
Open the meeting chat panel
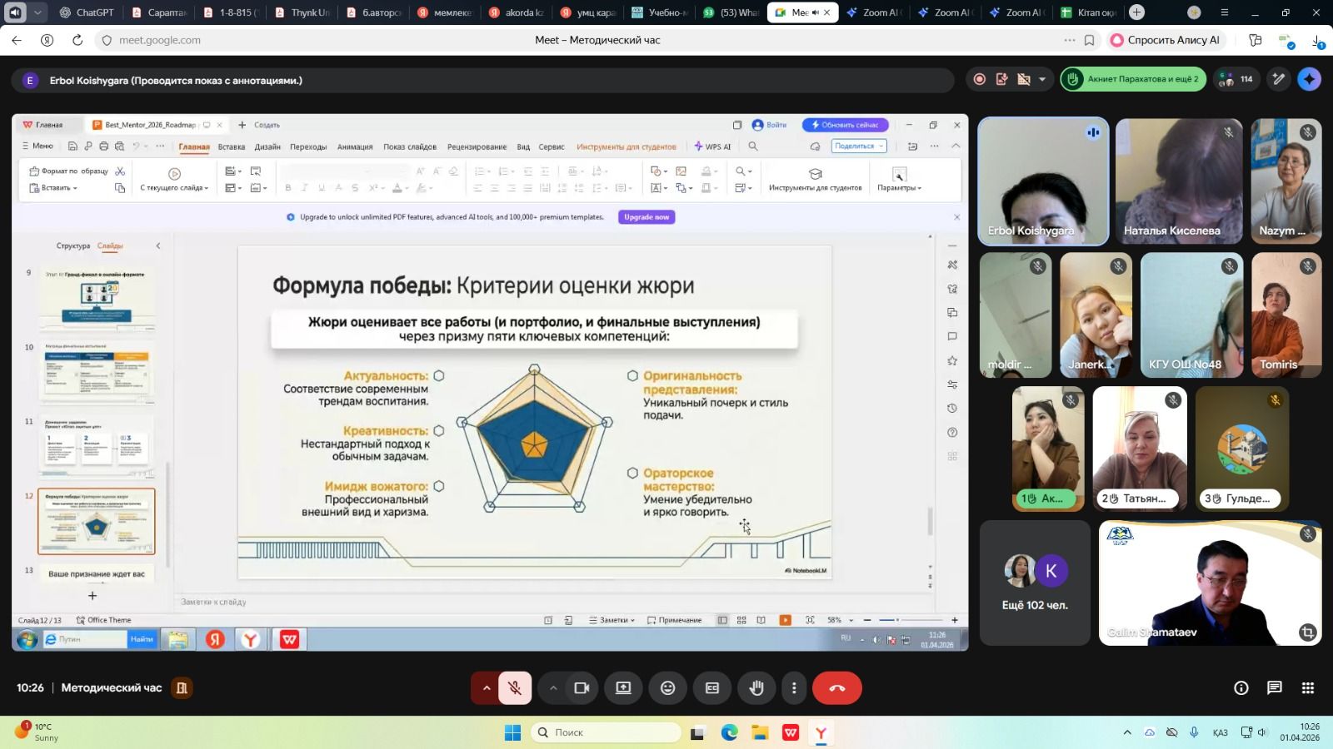pyautogui.click(x=1274, y=687)
